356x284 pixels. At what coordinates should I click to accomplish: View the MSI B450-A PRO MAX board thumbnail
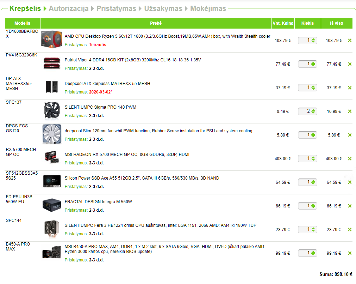tap(52, 252)
